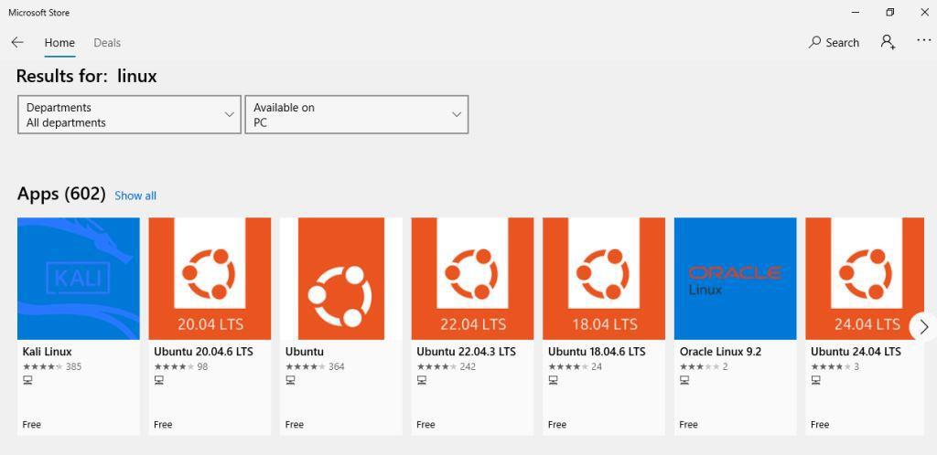Click the Free price on Oracle Linux 9.2

689,425
